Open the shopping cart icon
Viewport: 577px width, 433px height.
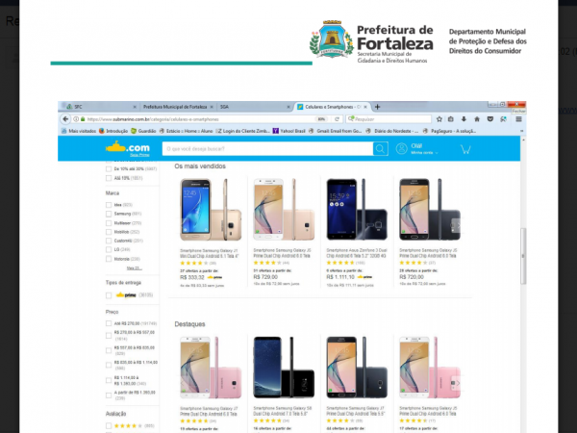465,149
